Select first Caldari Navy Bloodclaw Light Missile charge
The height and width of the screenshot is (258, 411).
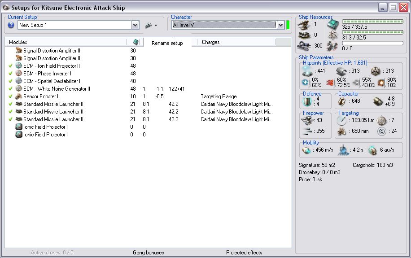[236, 104]
